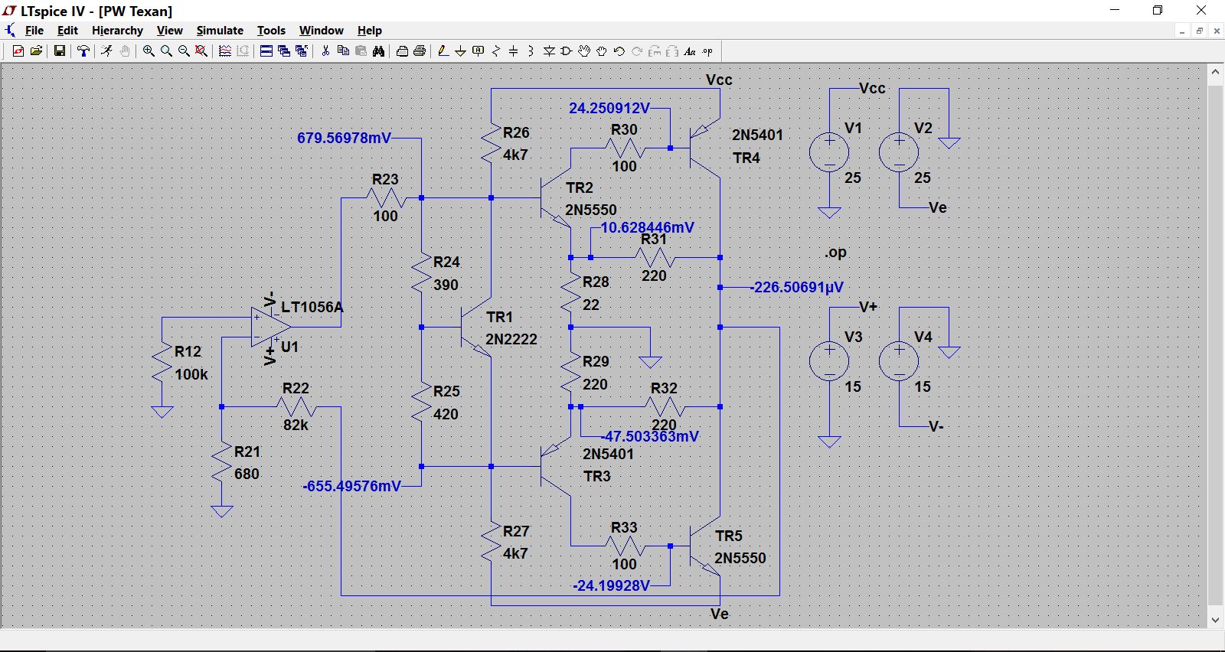1225x652 pixels.
Task: Tile windows horizontally icon
Action: pyautogui.click(x=266, y=51)
